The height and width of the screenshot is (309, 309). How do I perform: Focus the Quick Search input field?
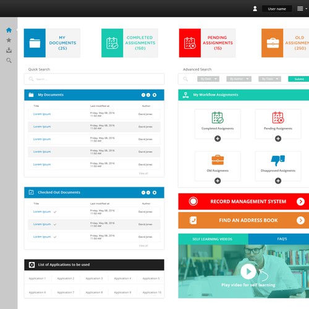[x=94, y=79]
